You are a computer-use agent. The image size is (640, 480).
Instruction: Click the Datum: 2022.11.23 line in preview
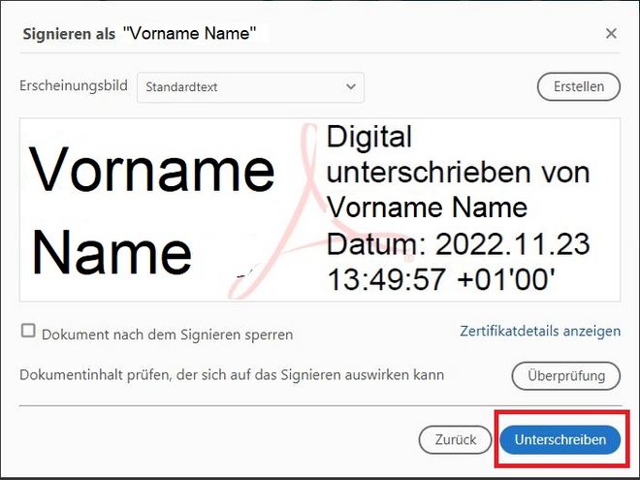(459, 244)
